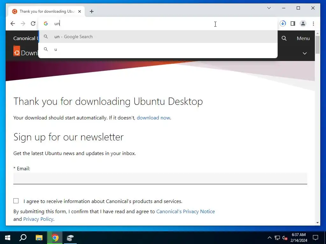Screen dimensions: 326x244
Task: Select the 'Thank you for downloading Ubuntu' tab
Action: [x=46, y=11]
